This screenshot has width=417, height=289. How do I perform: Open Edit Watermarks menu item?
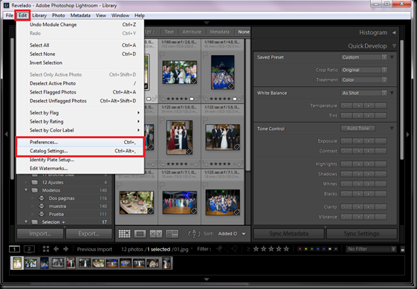tap(80, 169)
